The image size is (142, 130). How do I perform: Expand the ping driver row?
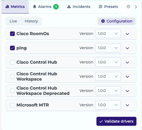[x=127, y=48]
